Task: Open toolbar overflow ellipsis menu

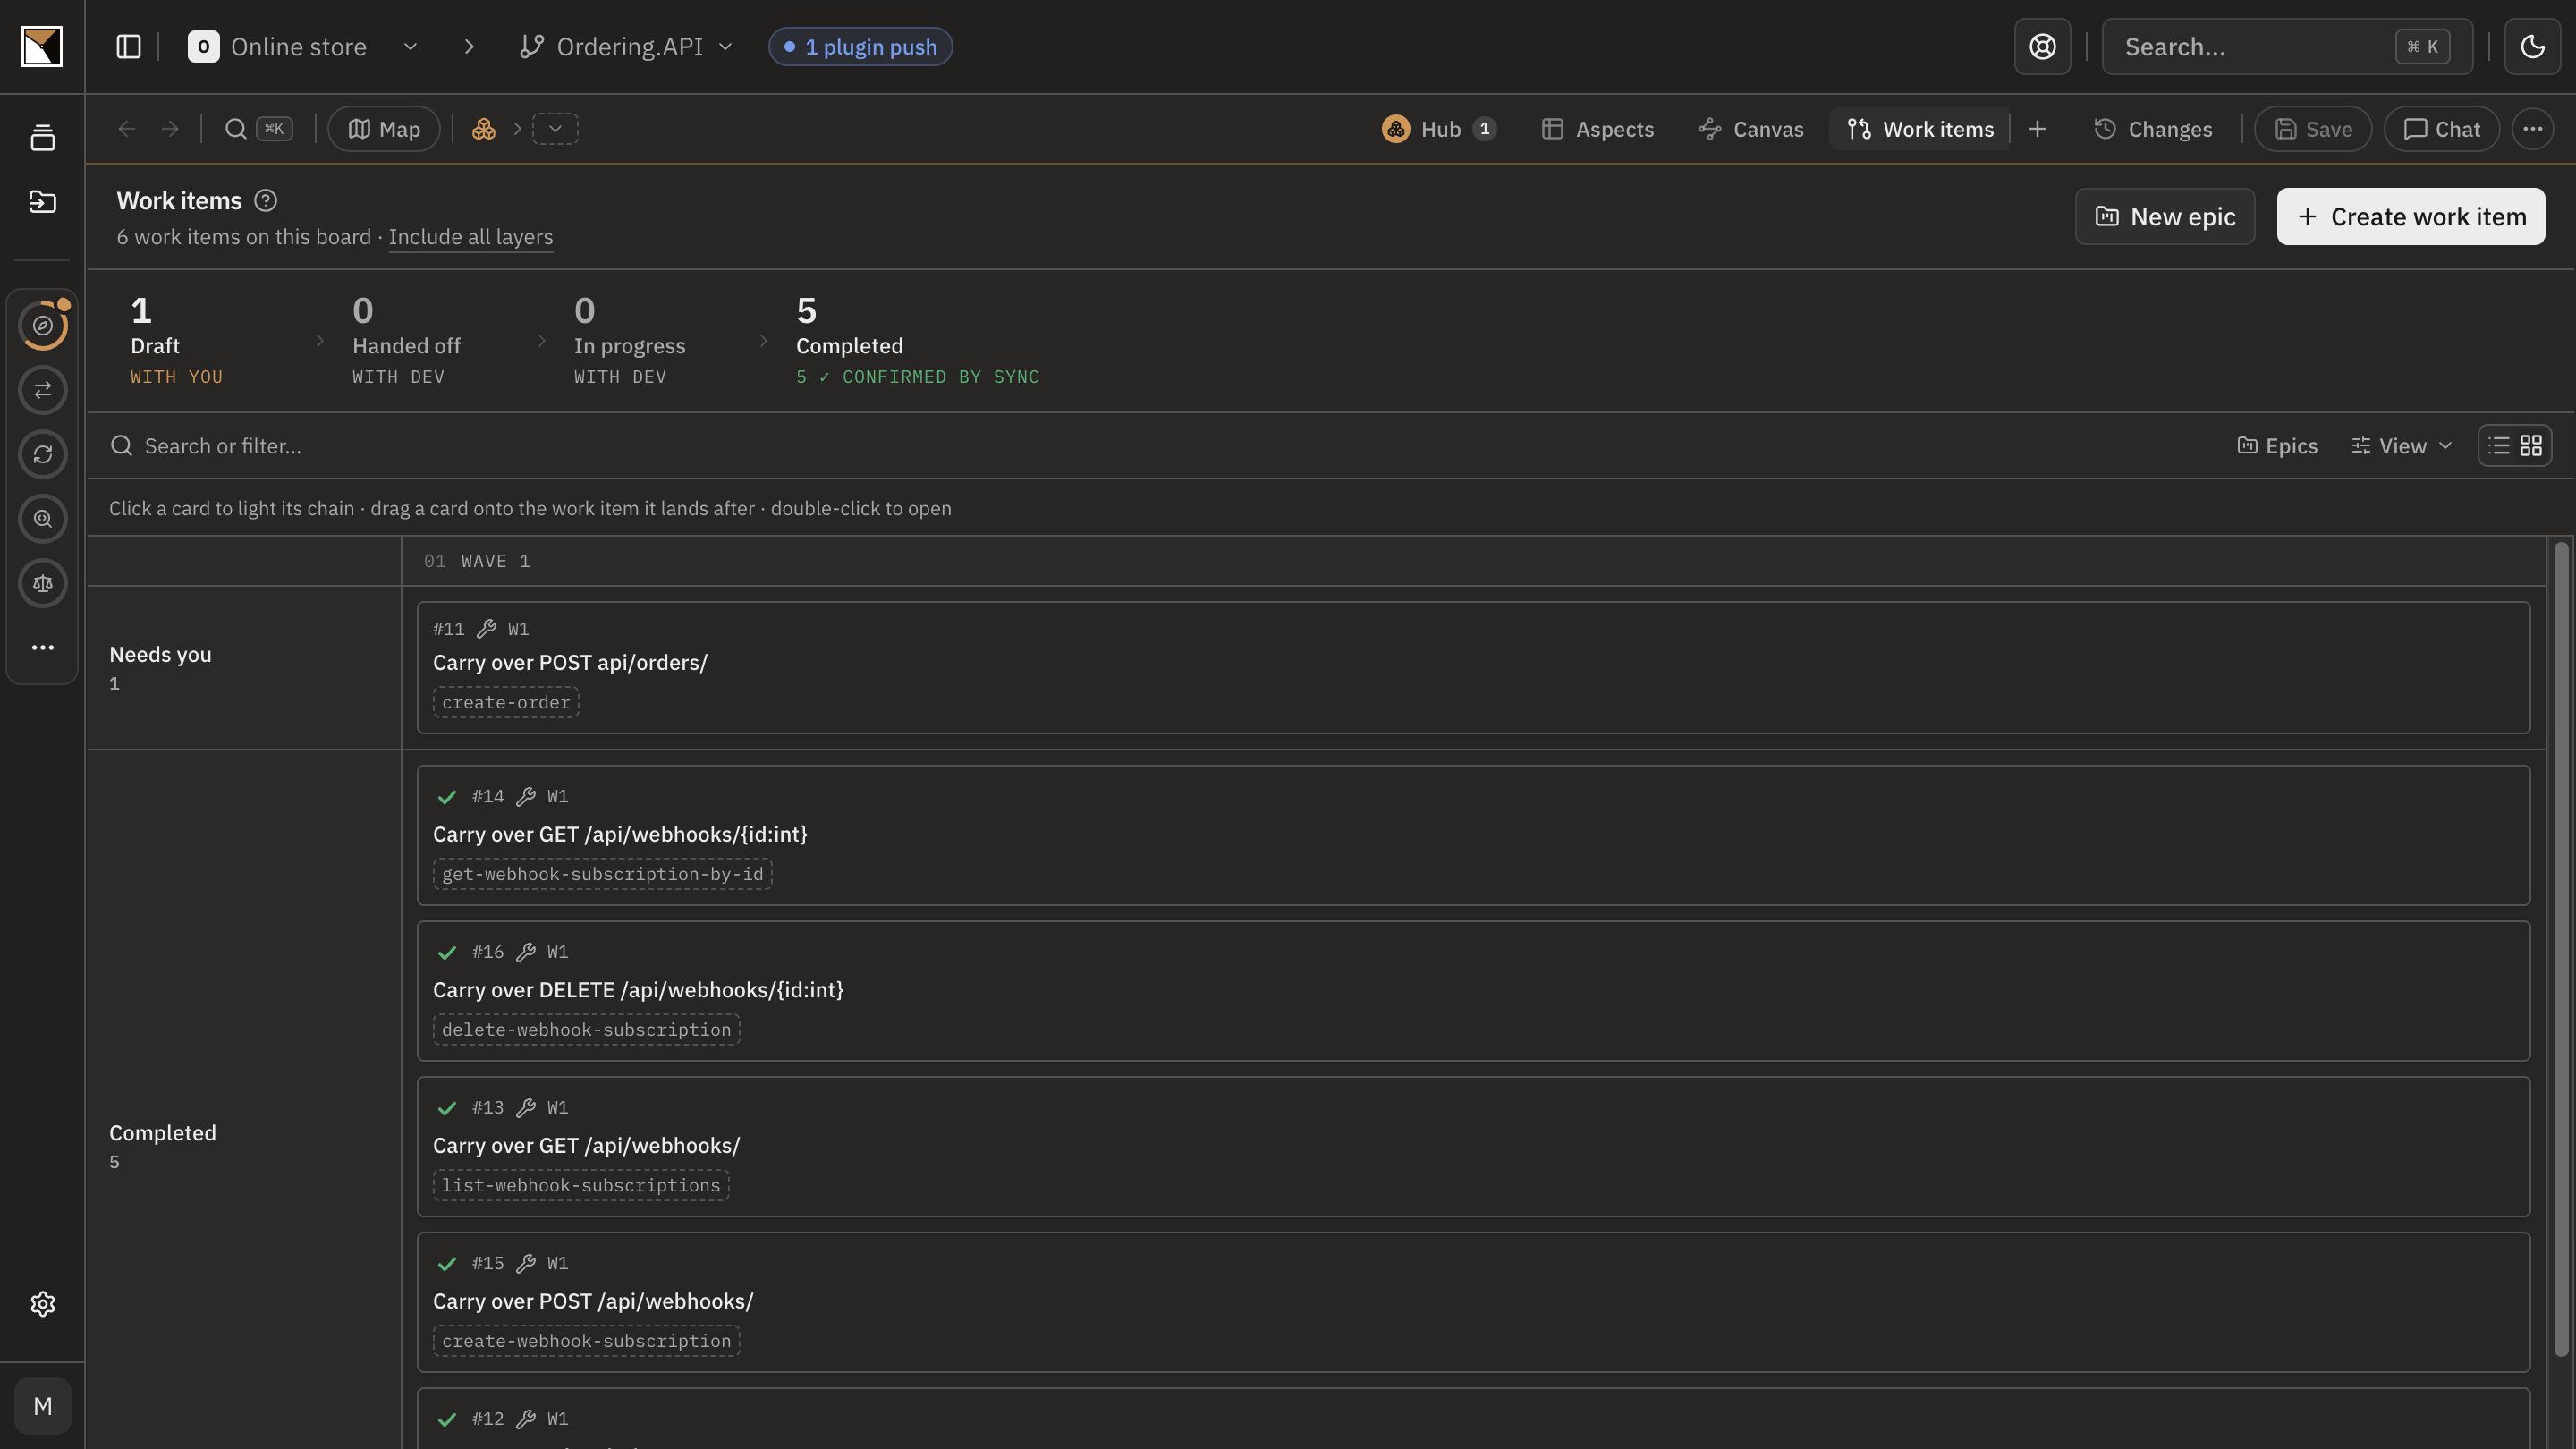Action: [2532, 129]
